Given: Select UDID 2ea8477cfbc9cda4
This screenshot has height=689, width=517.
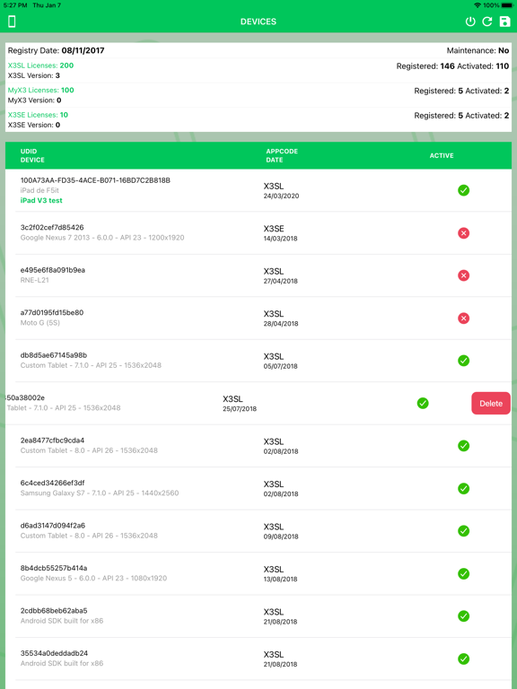Looking at the screenshot, I should click(x=52, y=440).
